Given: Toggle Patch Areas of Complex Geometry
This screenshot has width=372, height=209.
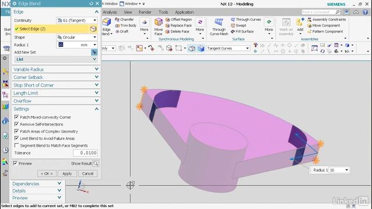Looking at the screenshot, I should click(16, 131).
